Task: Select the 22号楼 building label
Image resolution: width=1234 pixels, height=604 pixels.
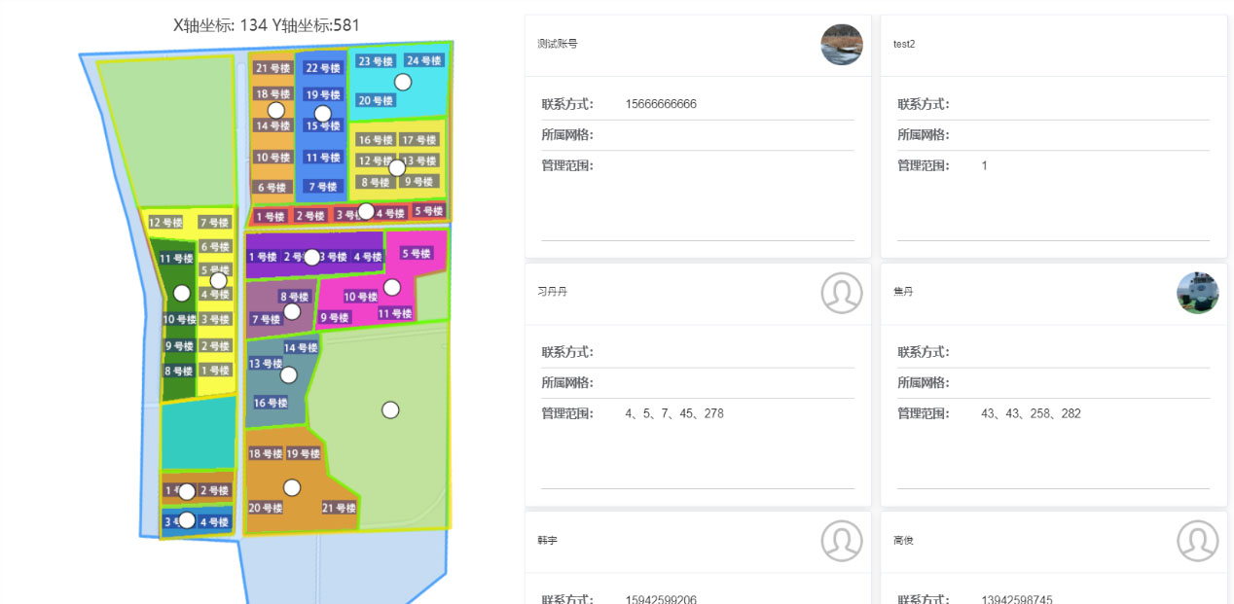Action: tap(322, 68)
